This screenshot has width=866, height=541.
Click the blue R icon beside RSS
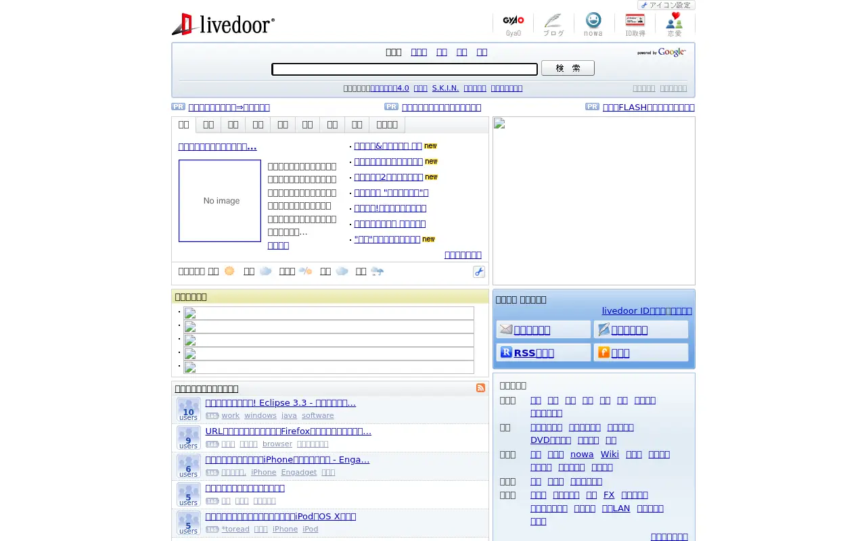506,352
